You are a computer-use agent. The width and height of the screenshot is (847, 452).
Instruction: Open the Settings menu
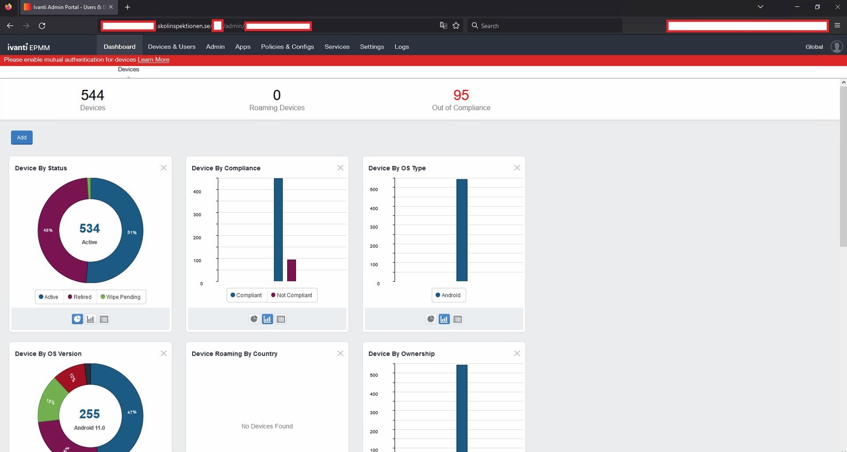(372, 47)
